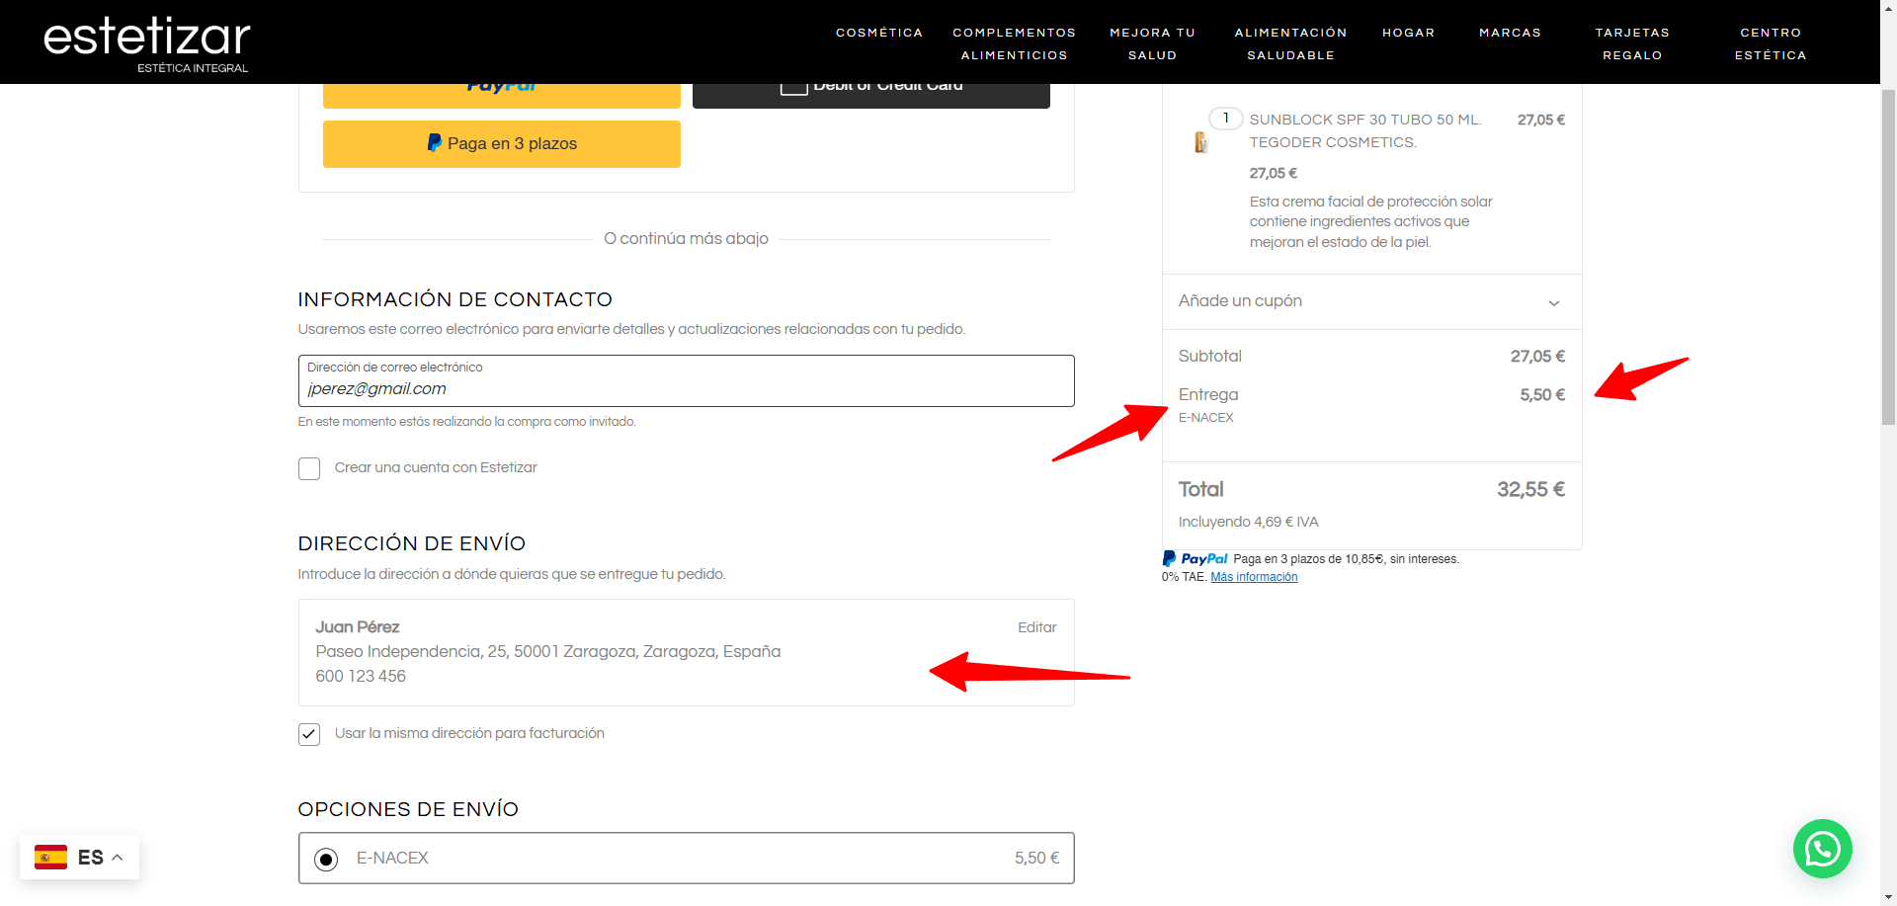Click the item quantity badge 1
Screen dimensions: 1897x906
(1225, 119)
